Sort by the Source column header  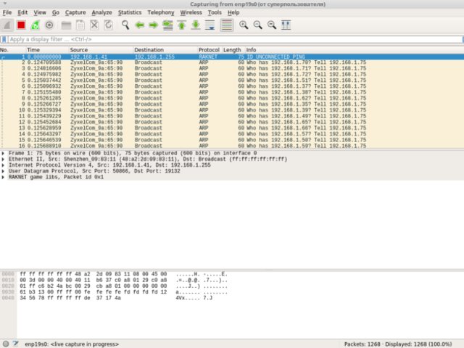[x=101, y=50]
